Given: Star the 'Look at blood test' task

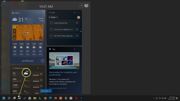Looking at the screenshot, I should tap(77, 23).
